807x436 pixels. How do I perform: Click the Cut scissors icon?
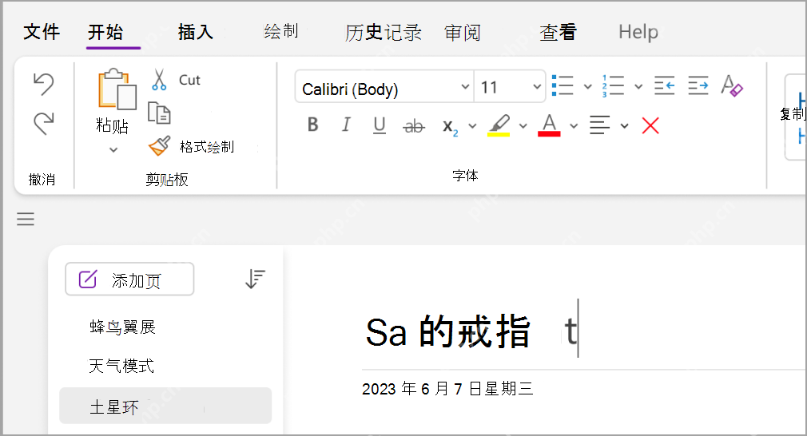(159, 80)
